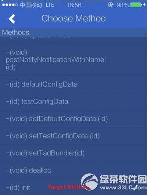The height and width of the screenshot is (195, 147).
Task: Tap the back arrow icon
Action: click(12, 19)
